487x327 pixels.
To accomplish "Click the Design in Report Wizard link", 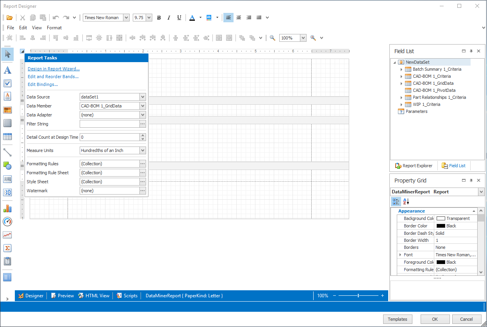I will [54, 68].
